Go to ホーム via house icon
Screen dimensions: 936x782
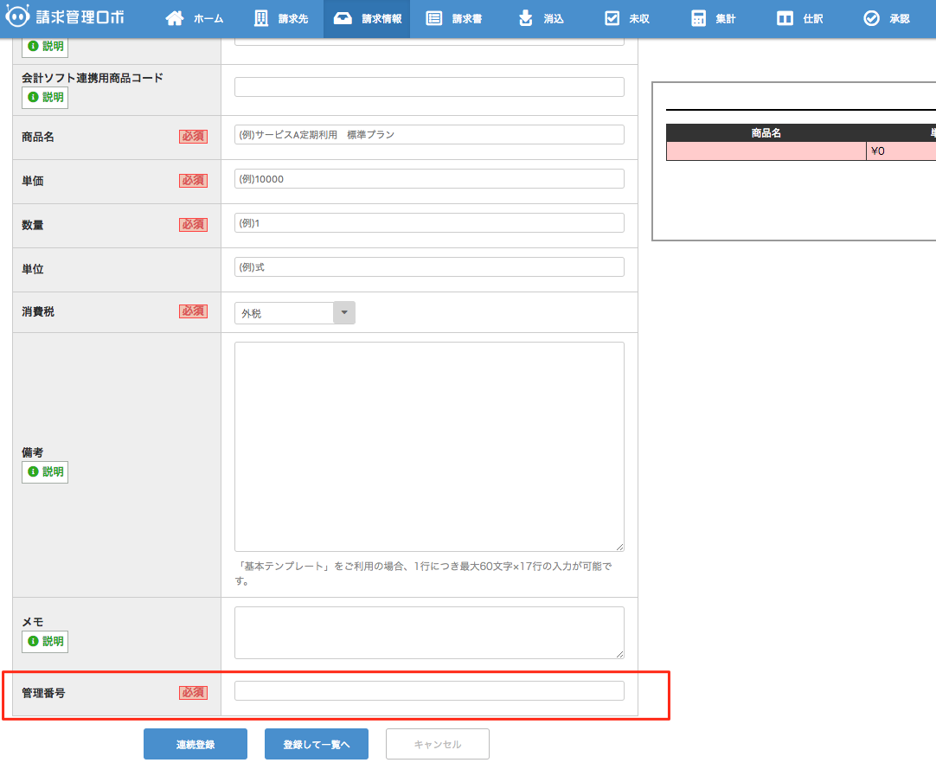coord(175,18)
